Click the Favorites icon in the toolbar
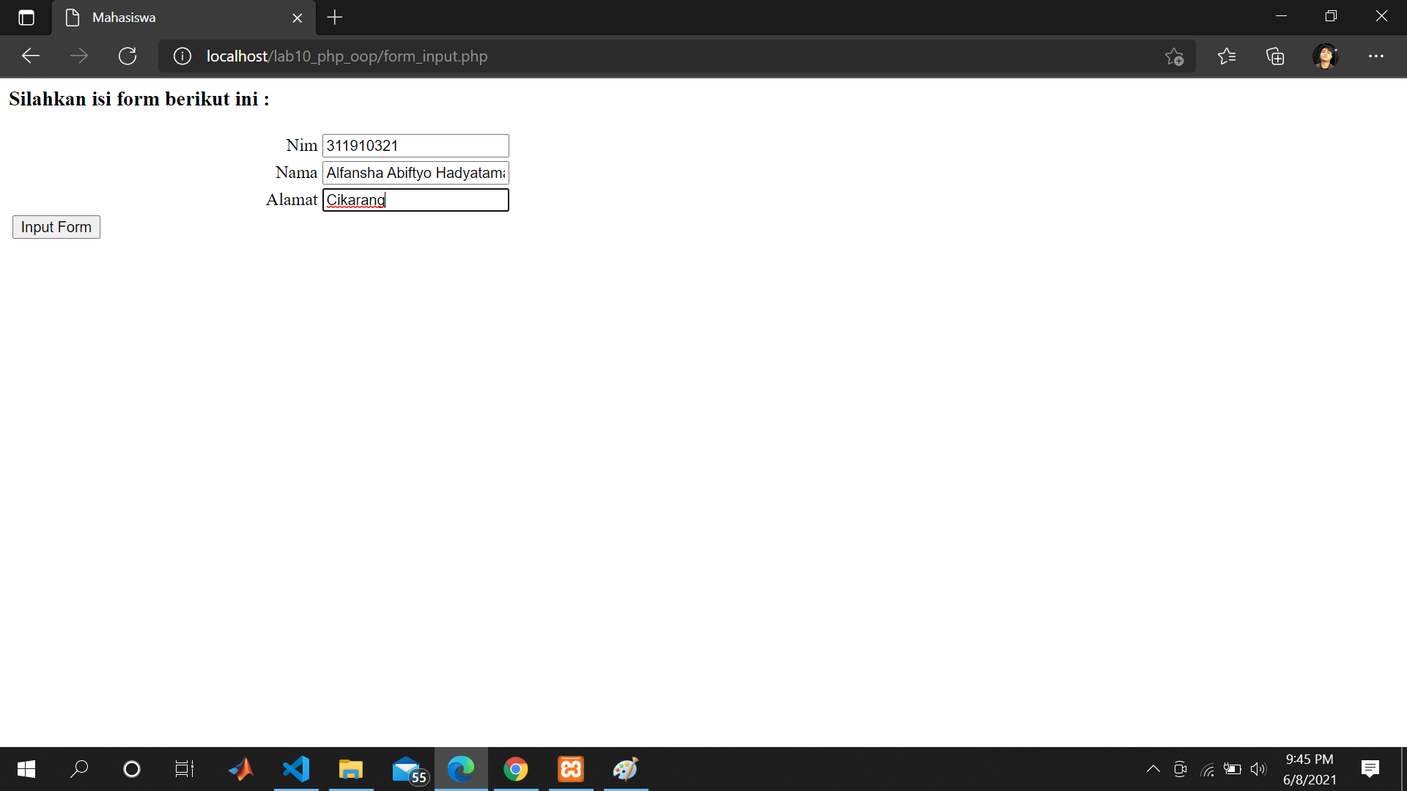1407x791 pixels. [x=1227, y=56]
